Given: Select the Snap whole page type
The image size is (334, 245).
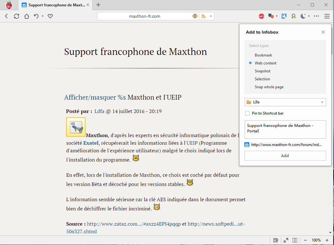Looking at the screenshot, I should (269, 87).
